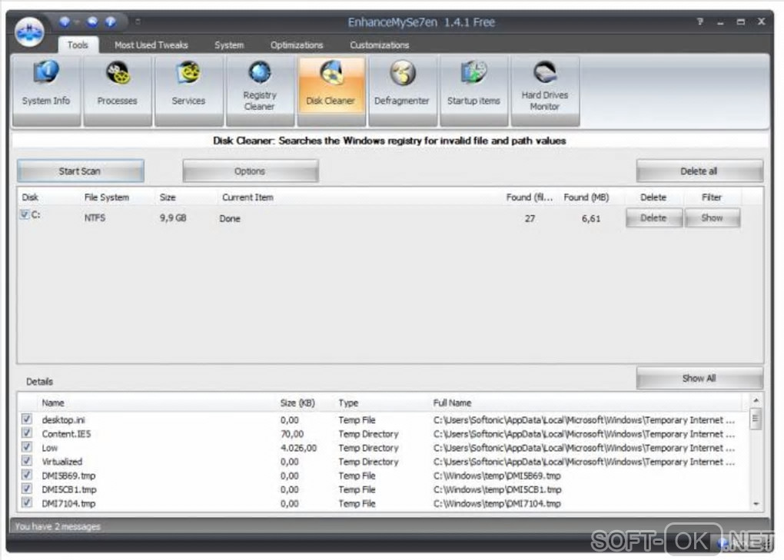784x560 pixels.
Task: Click the 4.026,00 size value
Action: [298, 448]
